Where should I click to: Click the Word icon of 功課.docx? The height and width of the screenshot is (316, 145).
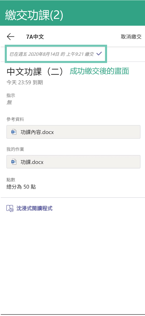point(14,162)
